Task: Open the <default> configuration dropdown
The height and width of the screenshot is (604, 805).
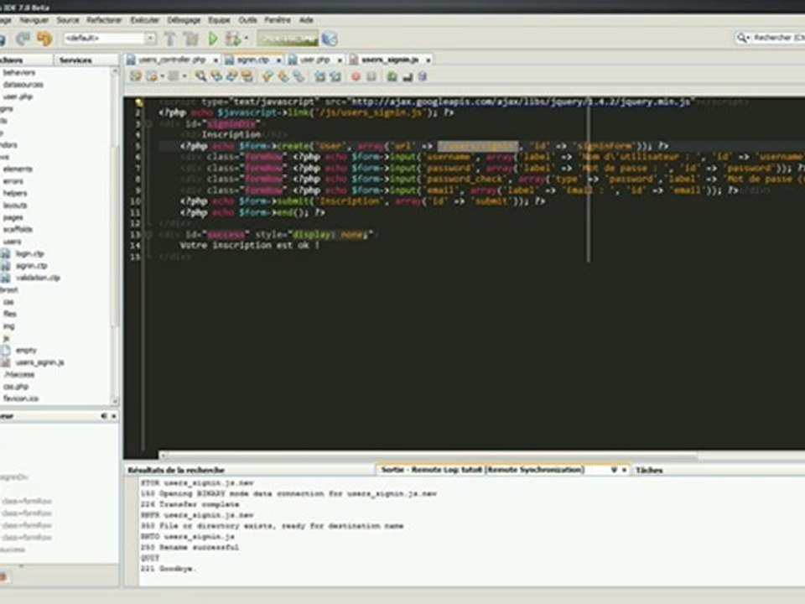Action: pos(150,38)
